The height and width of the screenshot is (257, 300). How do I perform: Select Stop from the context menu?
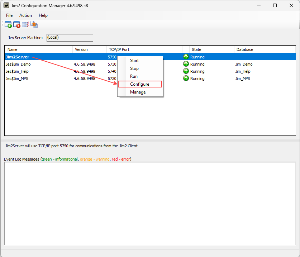coord(134,68)
